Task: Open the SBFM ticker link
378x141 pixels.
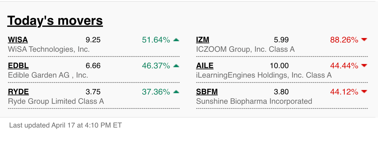Action: [x=207, y=92]
